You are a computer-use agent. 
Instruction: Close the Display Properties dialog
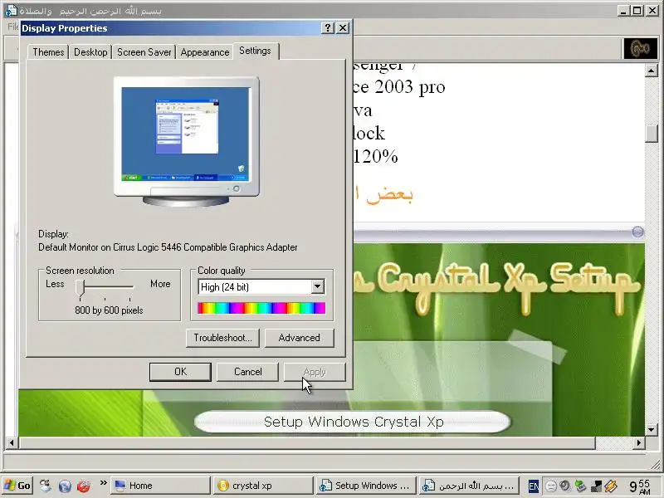[x=343, y=28]
